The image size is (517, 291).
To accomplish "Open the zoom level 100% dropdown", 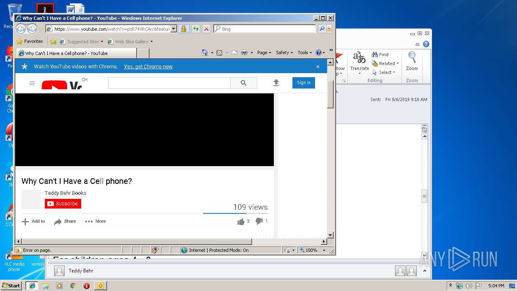I will (324, 250).
